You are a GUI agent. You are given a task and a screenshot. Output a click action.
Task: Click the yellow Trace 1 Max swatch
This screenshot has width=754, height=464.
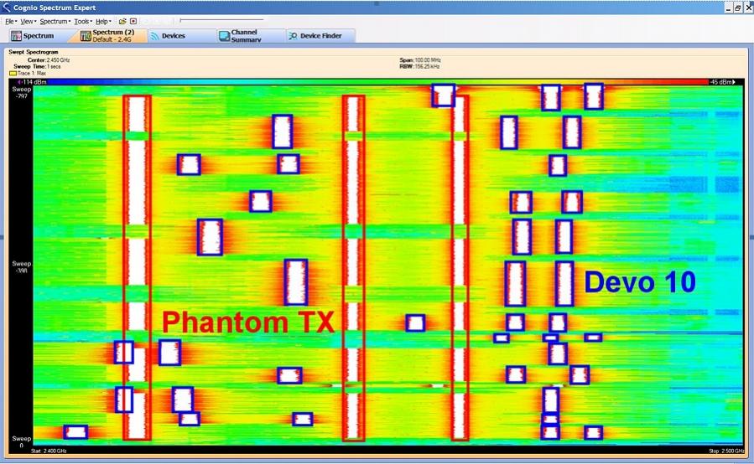click(13, 74)
